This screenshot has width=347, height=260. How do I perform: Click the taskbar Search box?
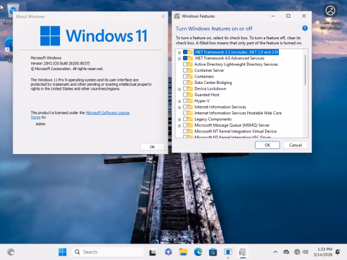(x=108, y=252)
